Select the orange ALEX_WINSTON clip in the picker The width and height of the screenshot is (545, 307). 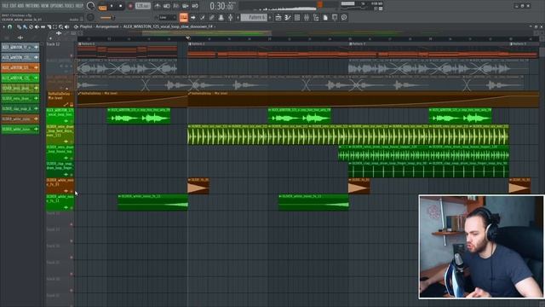[20, 67]
